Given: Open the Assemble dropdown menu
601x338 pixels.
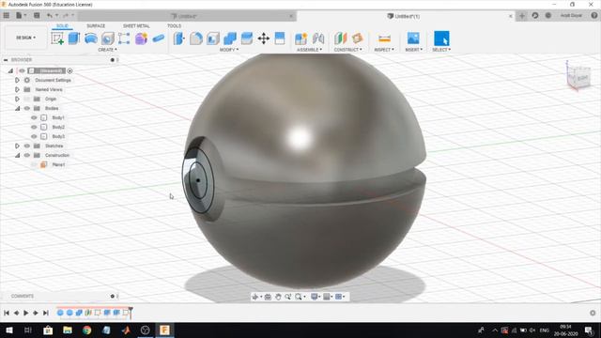Looking at the screenshot, I should click(309, 50).
